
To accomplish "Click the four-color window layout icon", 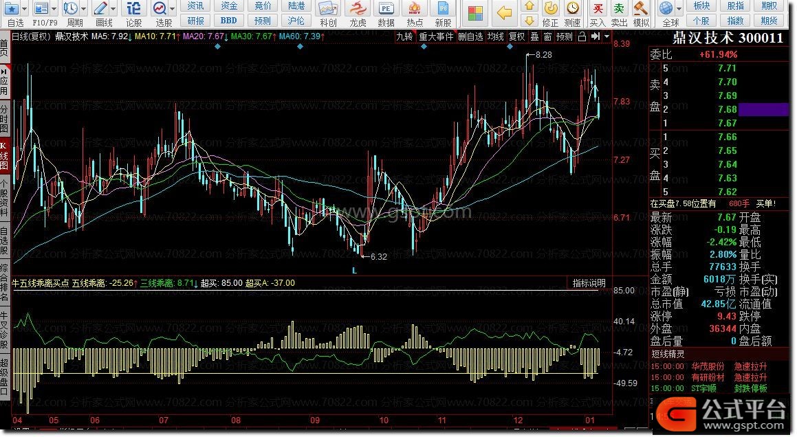I will [475, 13].
